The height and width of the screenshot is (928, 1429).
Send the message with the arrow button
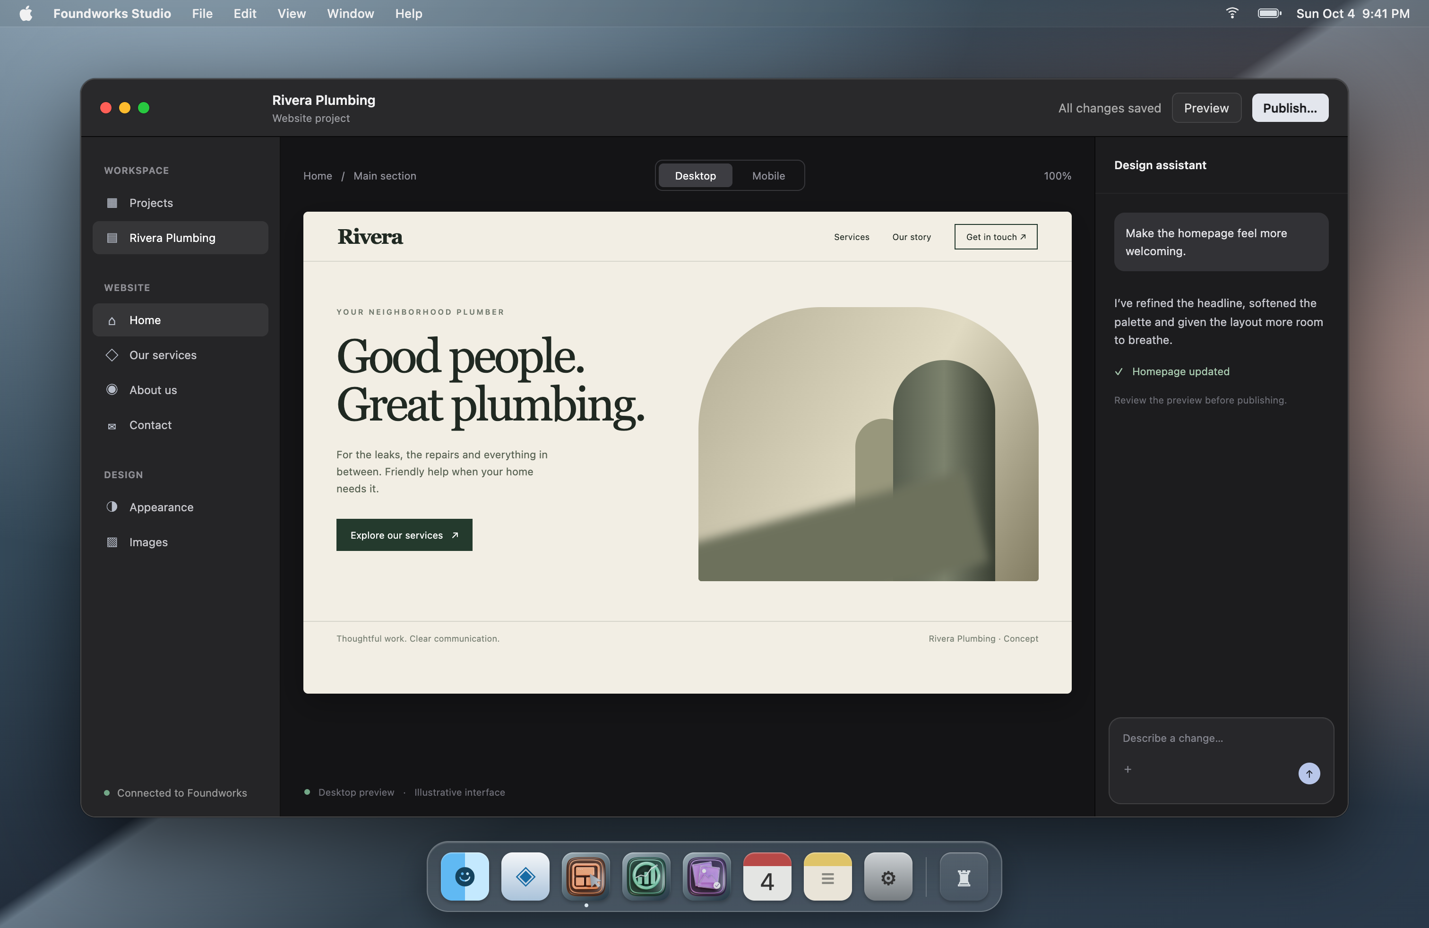[x=1309, y=773]
